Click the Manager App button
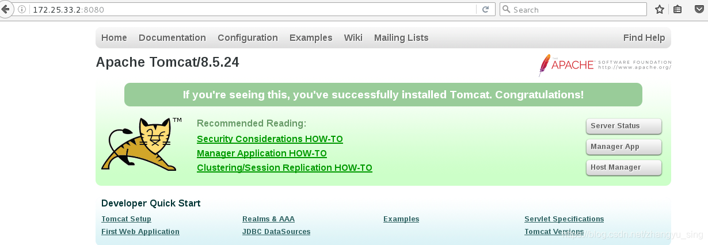The height and width of the screenshot is (245, 708). pos(623,147)
